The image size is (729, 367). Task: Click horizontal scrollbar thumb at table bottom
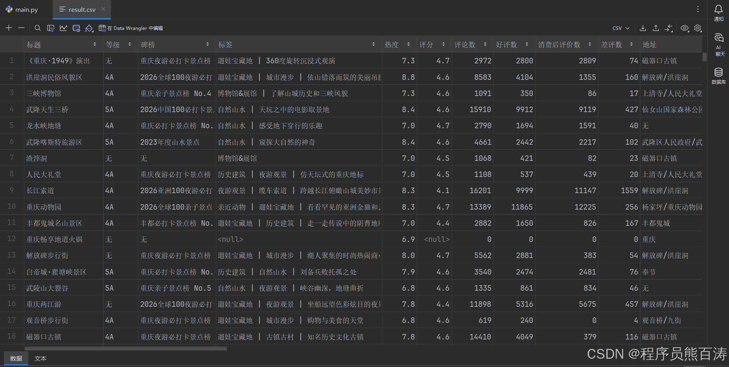(x=125, y=349)
